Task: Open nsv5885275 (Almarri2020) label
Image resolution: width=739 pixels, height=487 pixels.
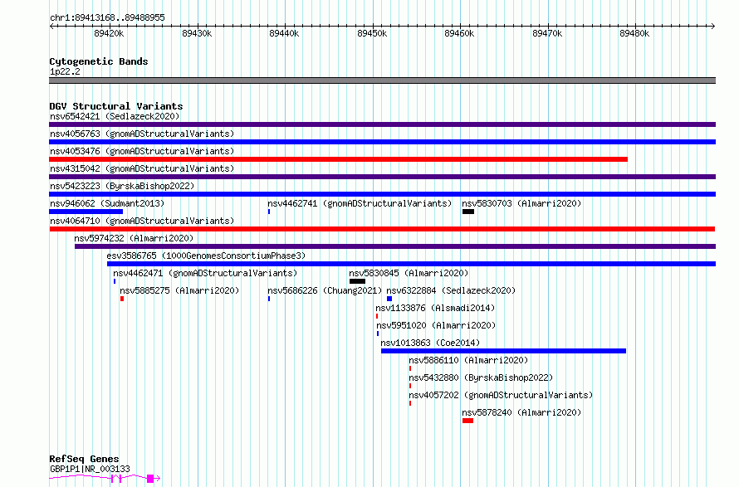Action: pos(179,290)
